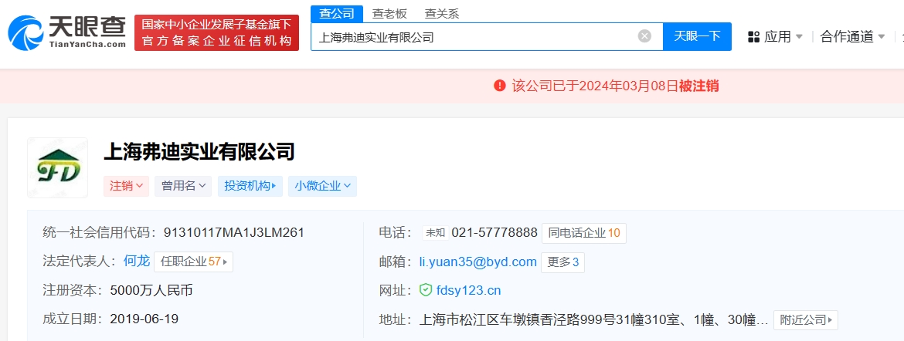Expand the 小微企业 tag dropdown
Viewport: 904px width, 341px height.
(x=322, y=186)
